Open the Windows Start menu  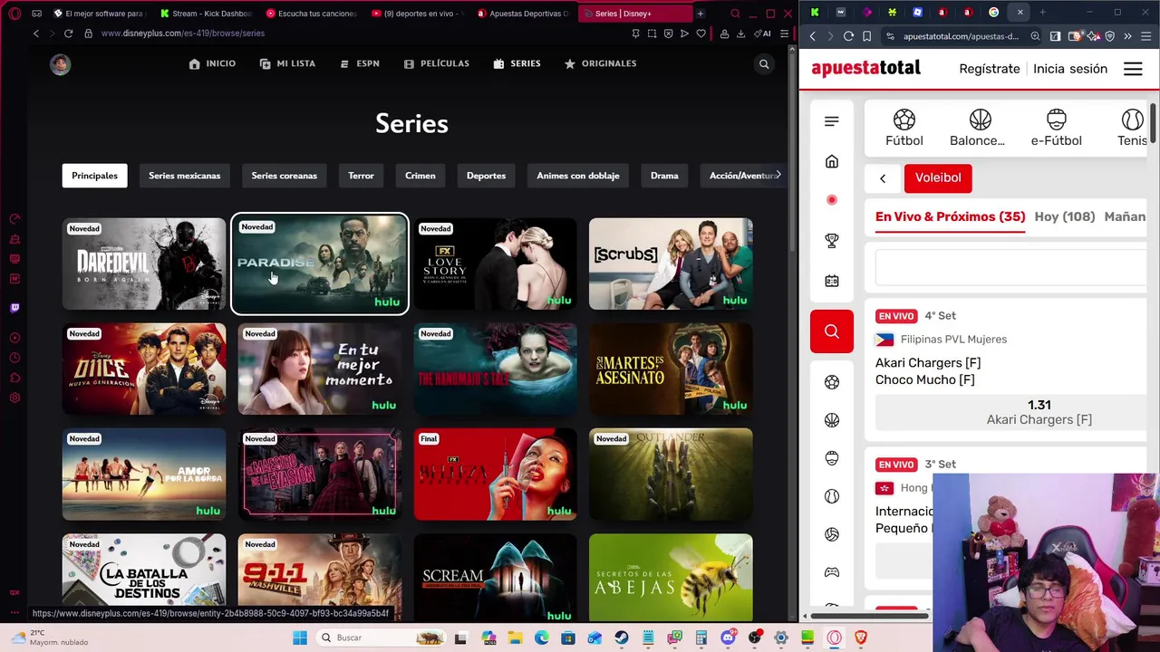[300, 638]
